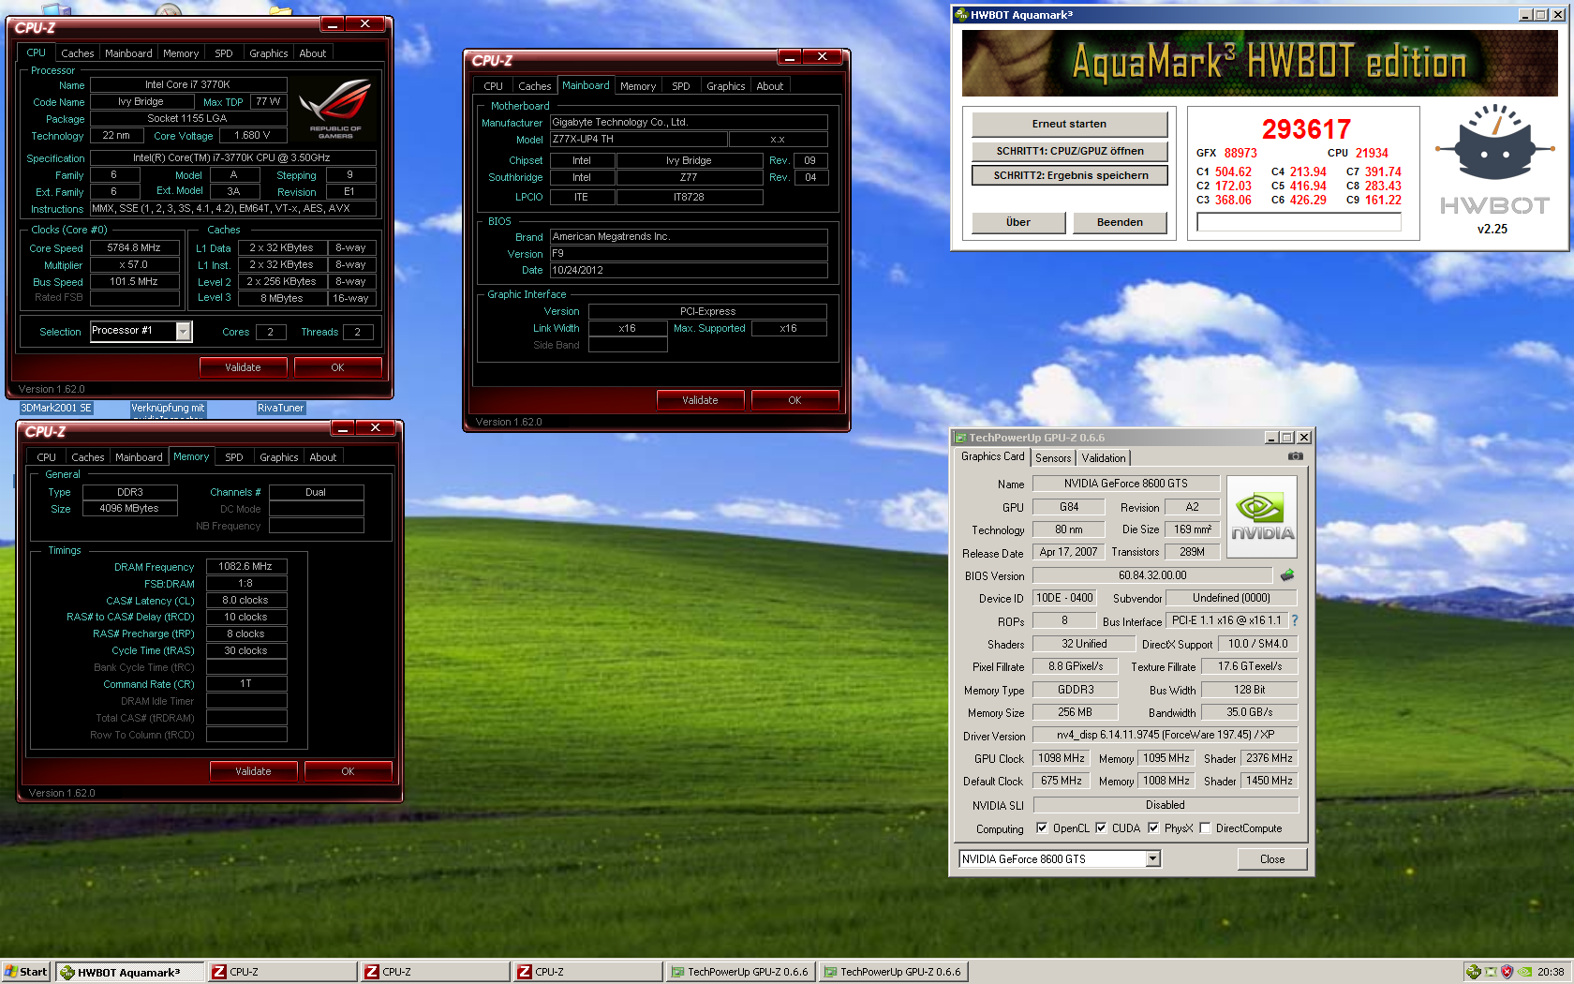Click the Core Speed 5784.8 MHz field
1574x984 pixels.
[134, 248]
